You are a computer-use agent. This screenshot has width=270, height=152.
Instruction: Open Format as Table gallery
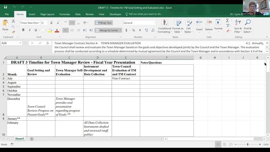coord(178,26)
